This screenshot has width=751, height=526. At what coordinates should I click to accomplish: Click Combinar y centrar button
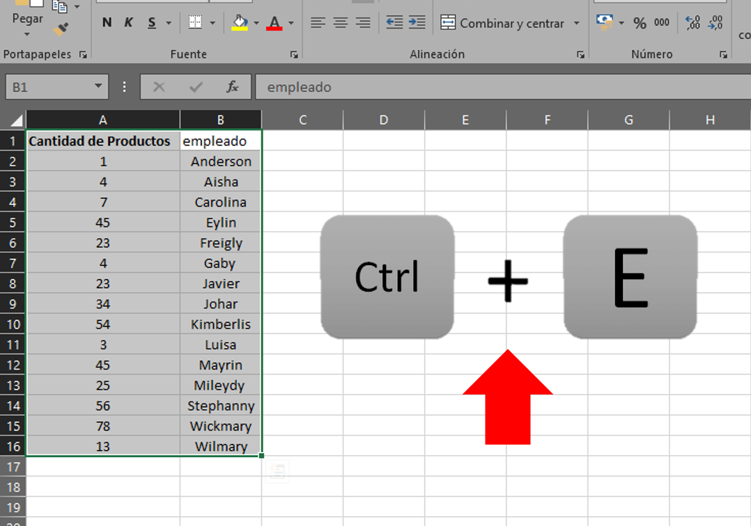tap(502, 23)
